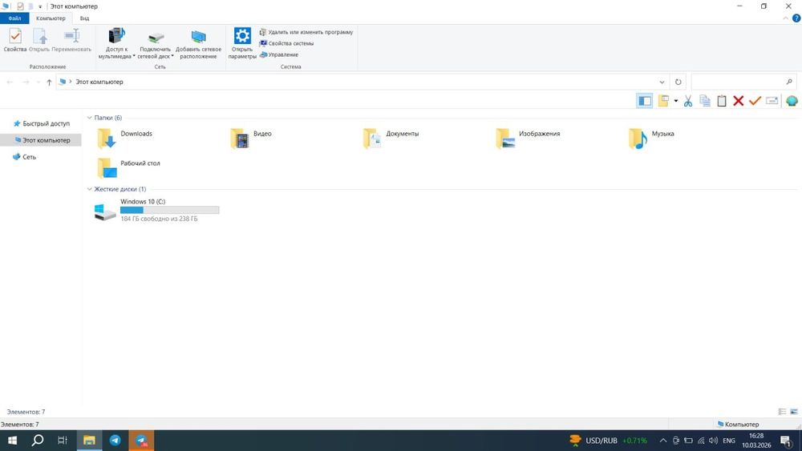Click quick access toolbar properties checkmark icon
The width and height of the screenshot is (802, 451).
pos(20,6)
